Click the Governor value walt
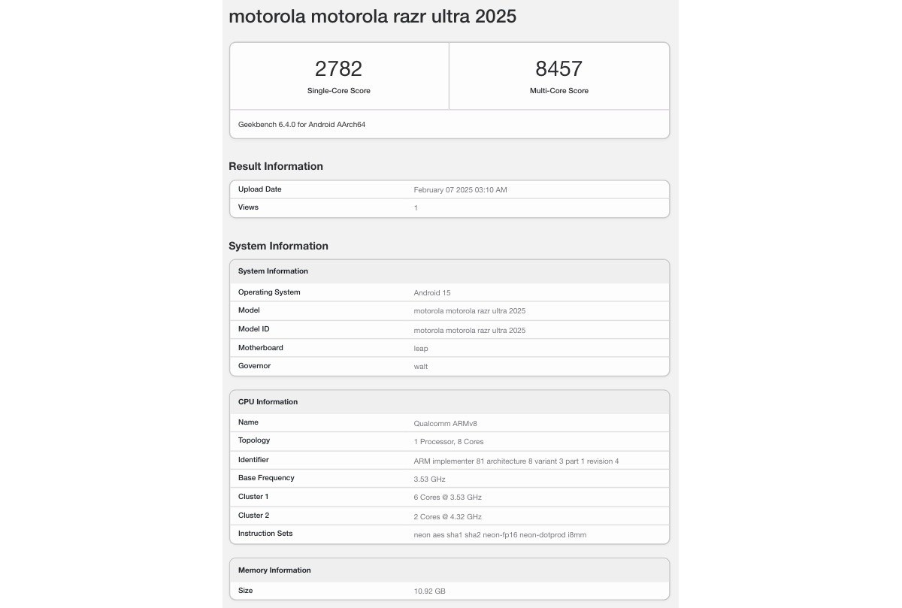Screen dimensions: 902x608 (420, 366)
